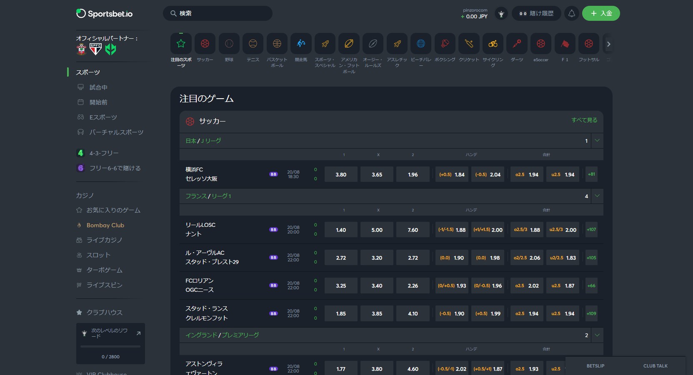
Task: Click the Sportsbet.io logo
Action: 104,14
